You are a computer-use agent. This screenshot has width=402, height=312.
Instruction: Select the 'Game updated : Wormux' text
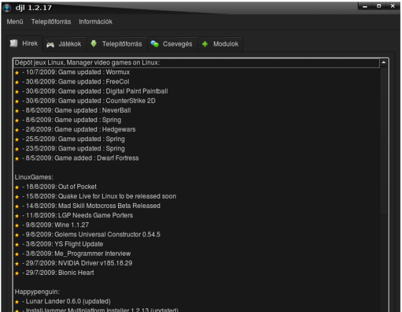tap(94, 72)
